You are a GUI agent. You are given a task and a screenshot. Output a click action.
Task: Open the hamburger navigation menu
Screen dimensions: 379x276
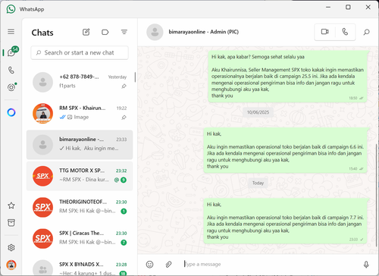pyautogui.click(x=11, y=32)
